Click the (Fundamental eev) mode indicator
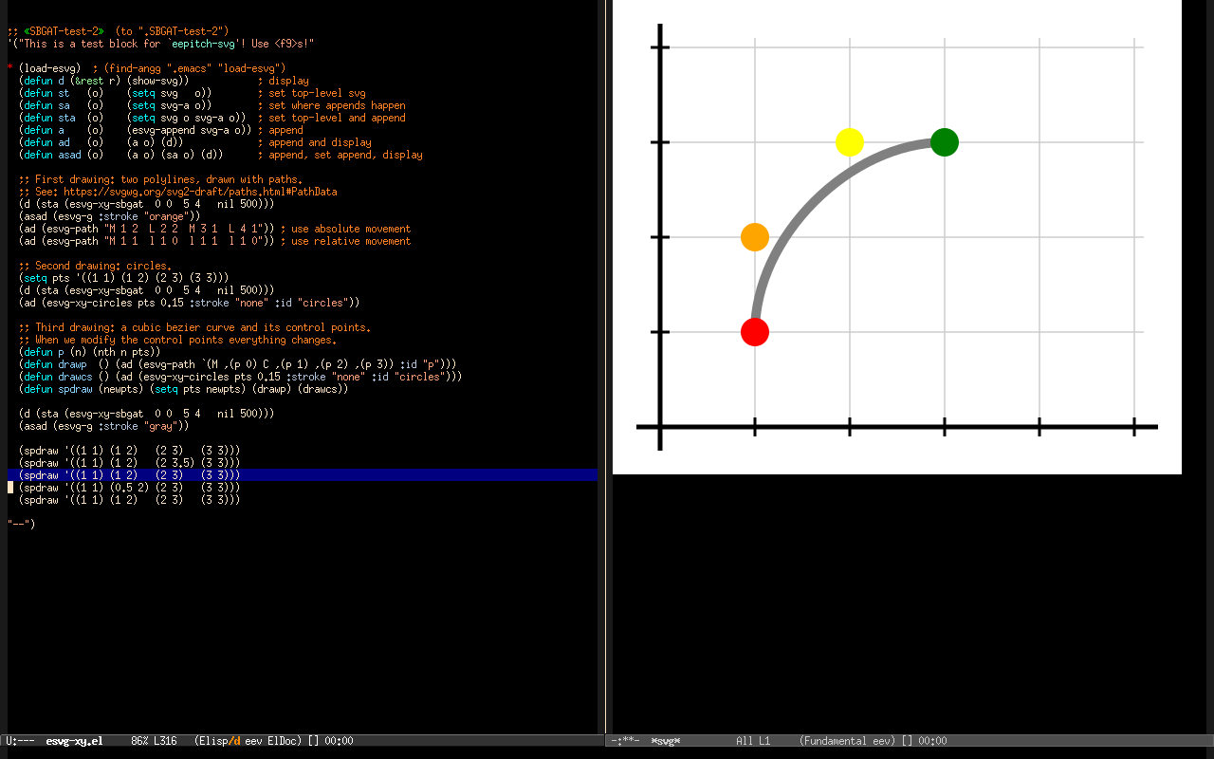1214x759 pixels. click(848, 741)
